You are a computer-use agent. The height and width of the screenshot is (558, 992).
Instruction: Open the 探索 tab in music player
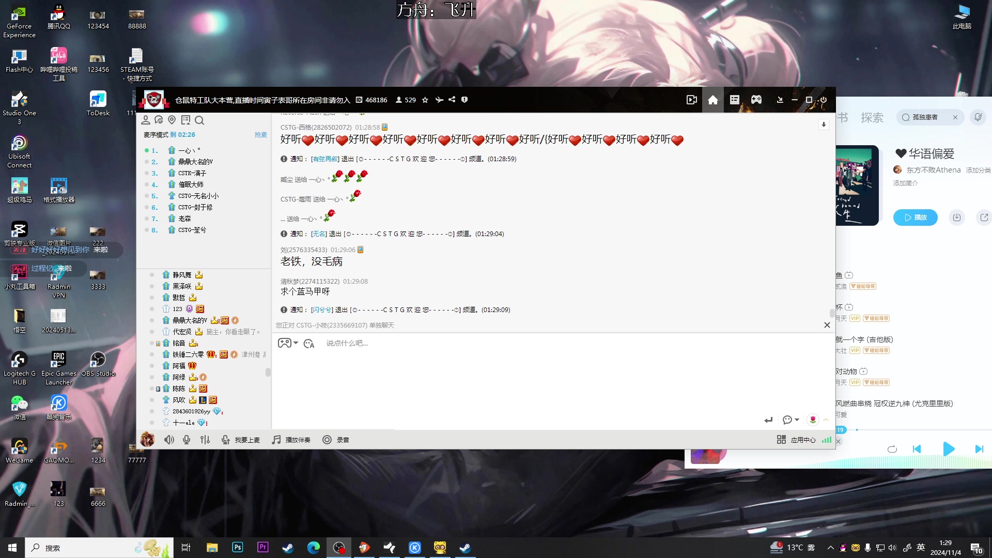click(x=872, y=117)
